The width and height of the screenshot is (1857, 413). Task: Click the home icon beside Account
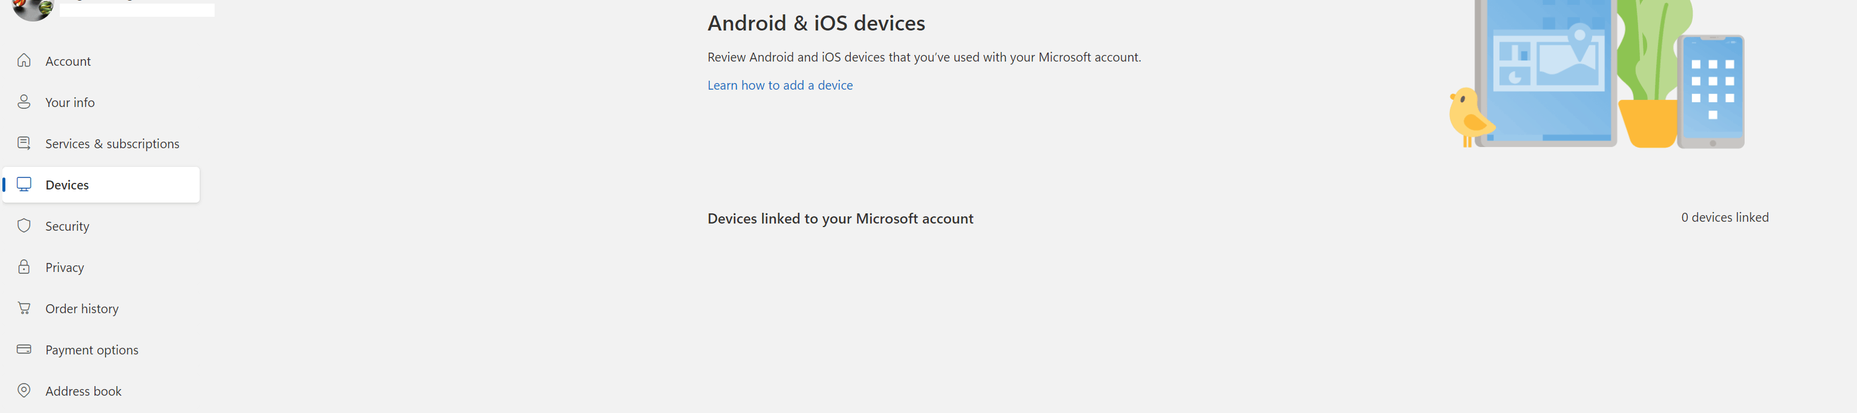(x=24, y=60)
